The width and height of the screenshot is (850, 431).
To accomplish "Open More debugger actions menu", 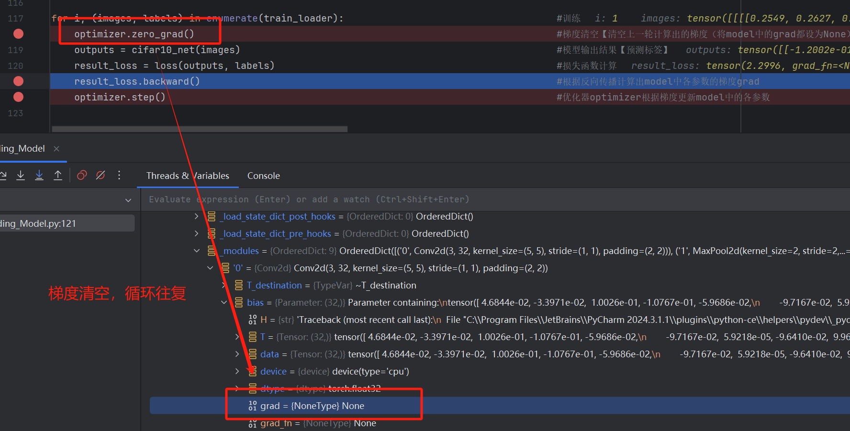I will [119, 176].
